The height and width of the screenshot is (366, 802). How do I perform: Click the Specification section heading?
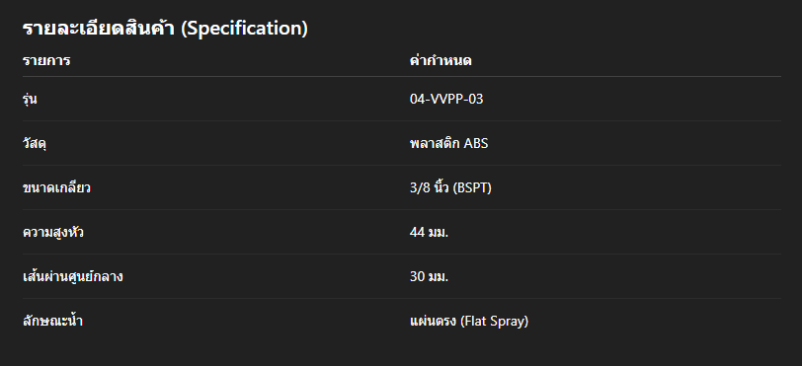click(x=165, y=28)
